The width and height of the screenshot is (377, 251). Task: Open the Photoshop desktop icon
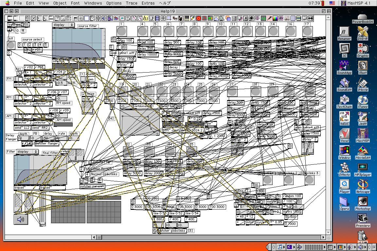363,204
